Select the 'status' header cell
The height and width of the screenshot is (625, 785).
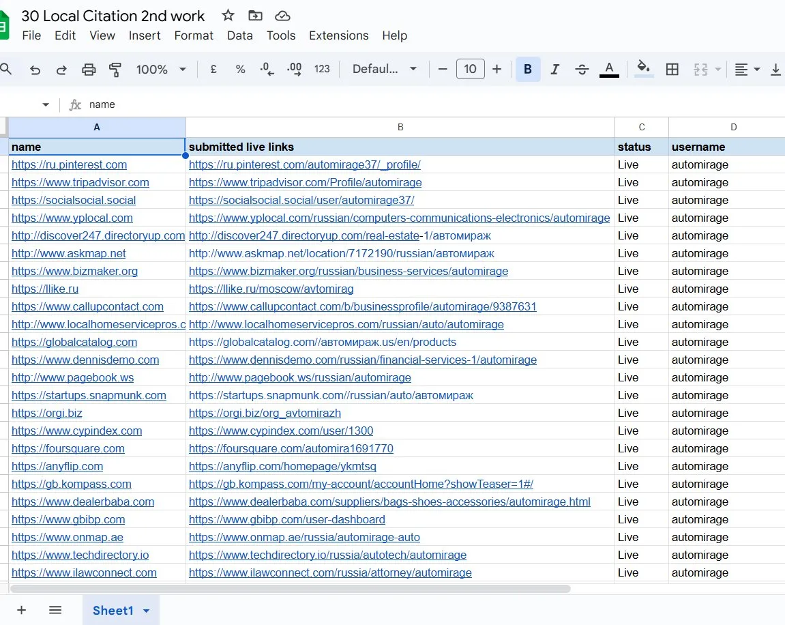(642, 147)
